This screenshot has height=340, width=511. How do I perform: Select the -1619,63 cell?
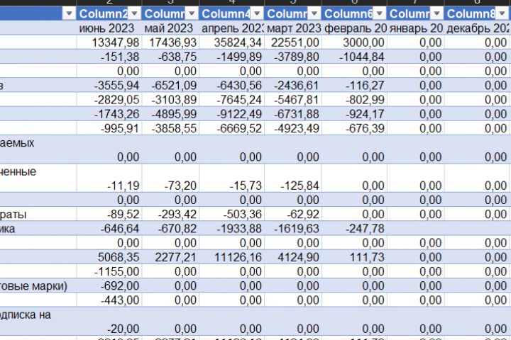click(293, 228)
